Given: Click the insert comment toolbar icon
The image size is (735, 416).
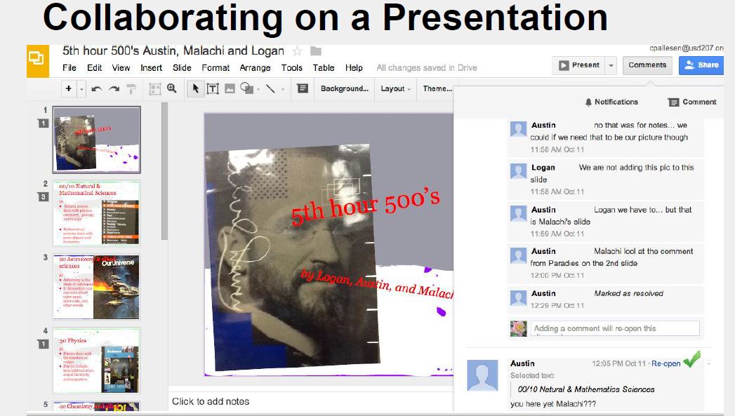Looking at the screenshot, I should (303, 88).
